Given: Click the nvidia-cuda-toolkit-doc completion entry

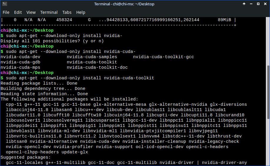Looking at the screenshot, I should (97, 67).
